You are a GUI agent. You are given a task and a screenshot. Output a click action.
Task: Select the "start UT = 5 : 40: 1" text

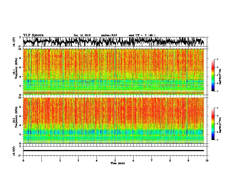(x=142, y=35)
